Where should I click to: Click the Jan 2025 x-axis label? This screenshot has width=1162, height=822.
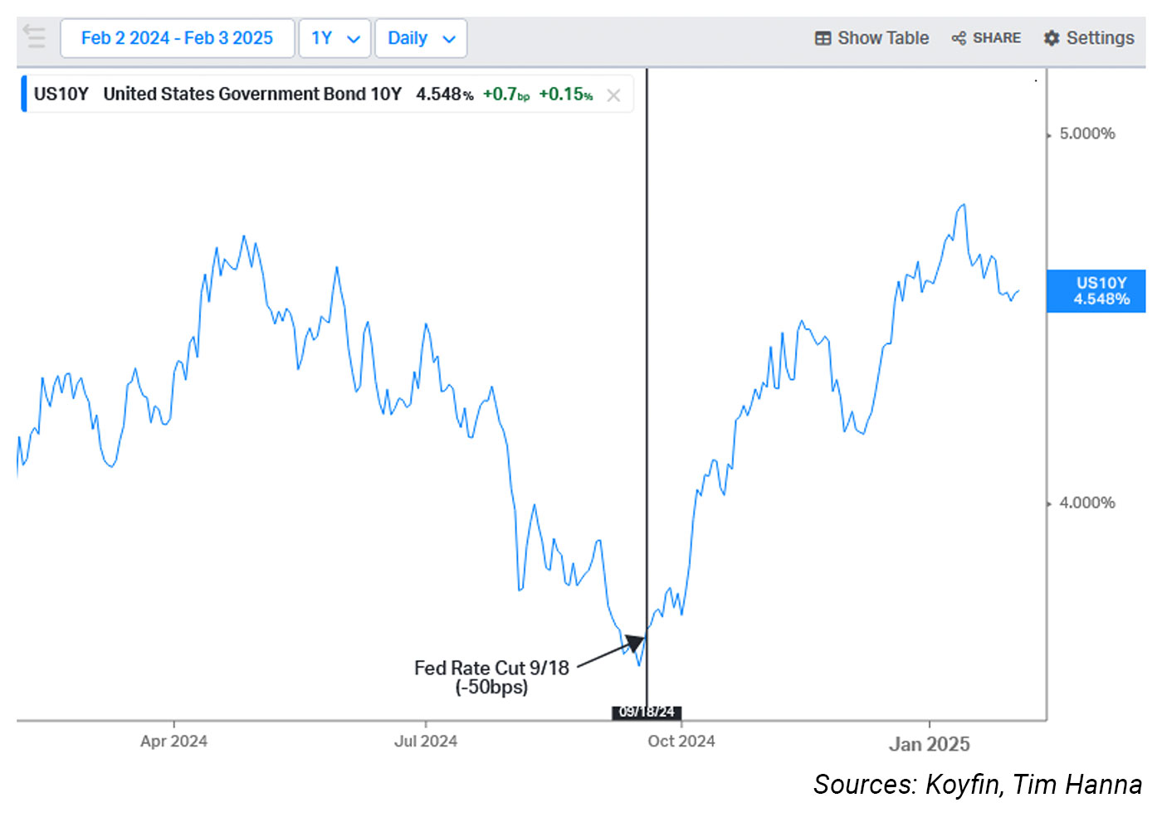(x=929, y=744)
